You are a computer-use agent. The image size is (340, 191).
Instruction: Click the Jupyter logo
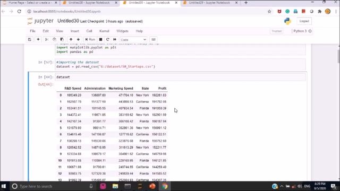point(40,21)
